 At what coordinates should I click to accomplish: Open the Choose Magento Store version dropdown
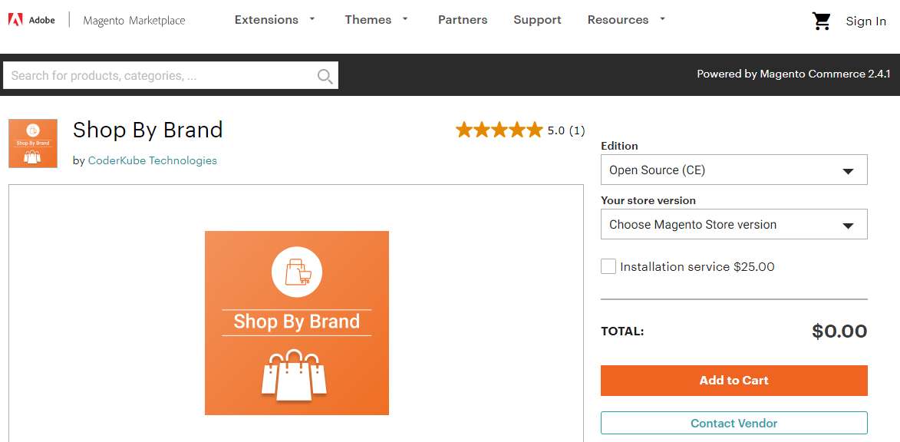pos(734,224)
